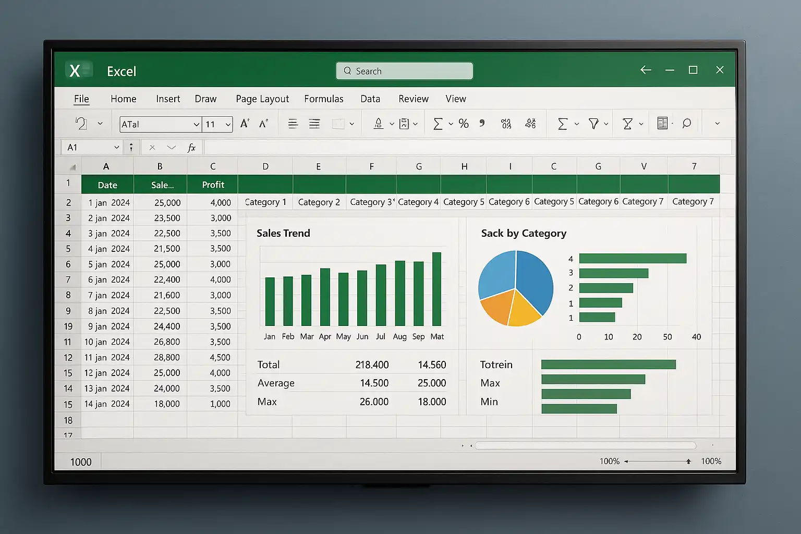Click the magnifier find icon in ribbon
This screenshot has width=801, height=534.
(687, 124)
